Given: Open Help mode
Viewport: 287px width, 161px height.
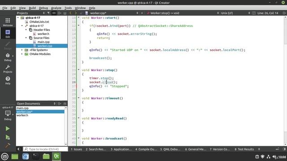Looking at the screenshot, I should point(8,80).
